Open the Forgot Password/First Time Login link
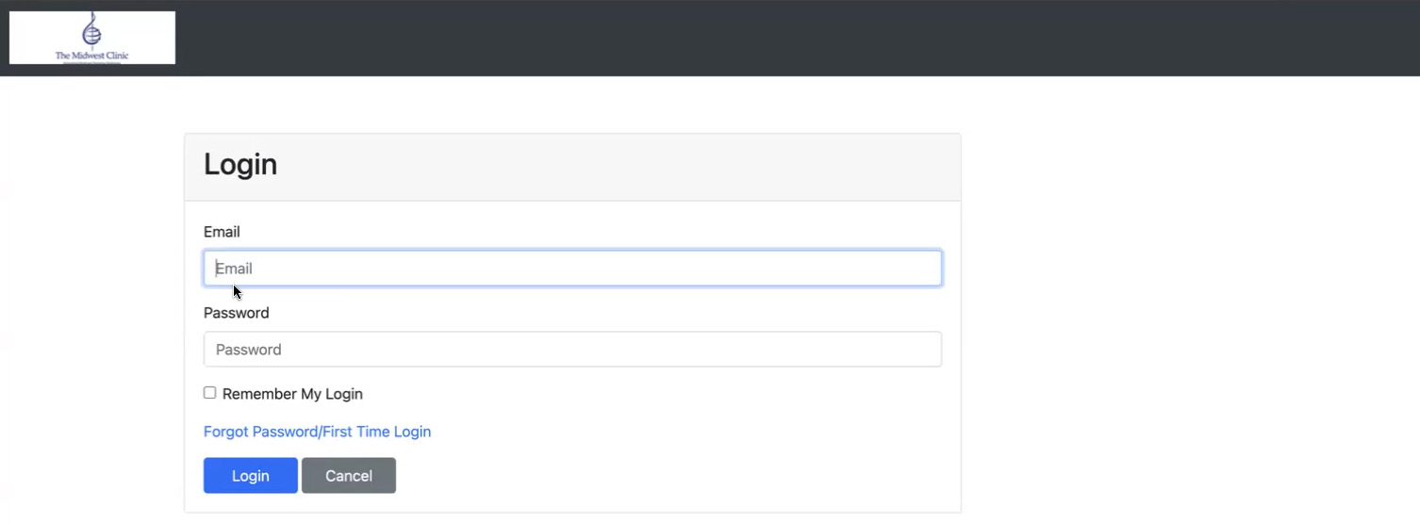This screenshot has height=524, width=1420. [x=317, y=432]
